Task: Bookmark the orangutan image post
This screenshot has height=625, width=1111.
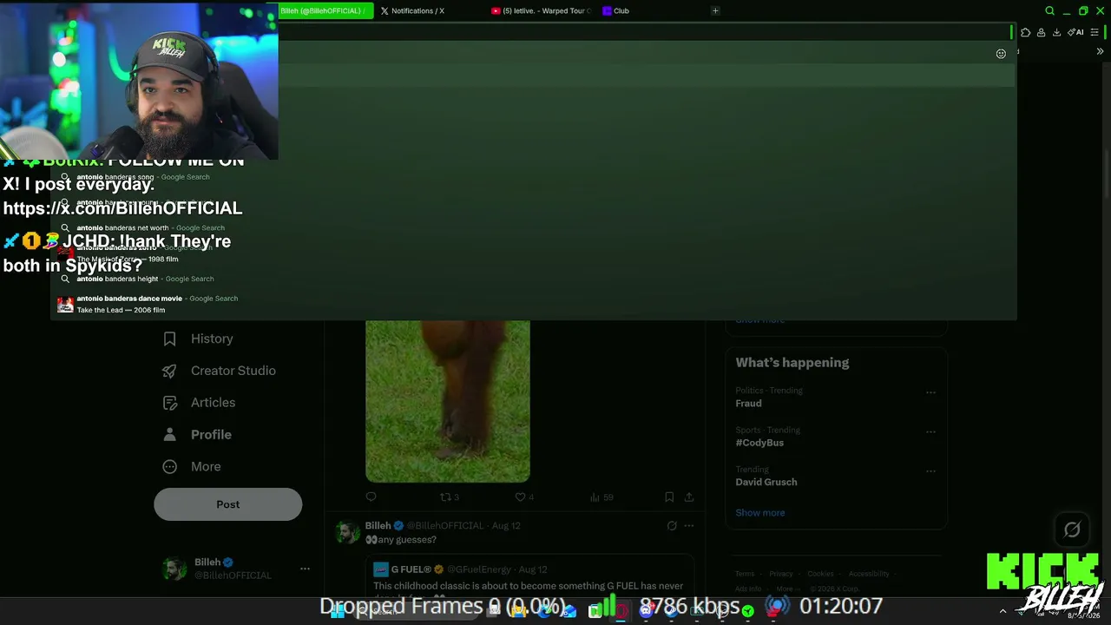Action: click(669, 497)
